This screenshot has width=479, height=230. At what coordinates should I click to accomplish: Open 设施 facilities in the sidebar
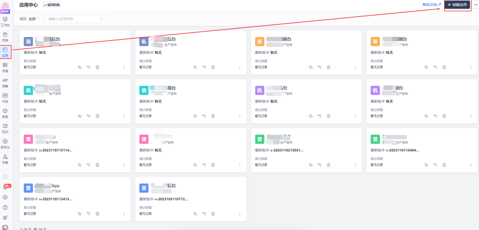click(5, 68)
